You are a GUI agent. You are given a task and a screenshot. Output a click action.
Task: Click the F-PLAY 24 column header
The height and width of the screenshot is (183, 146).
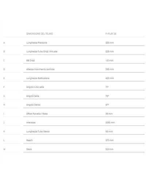[x=111, y=34]
